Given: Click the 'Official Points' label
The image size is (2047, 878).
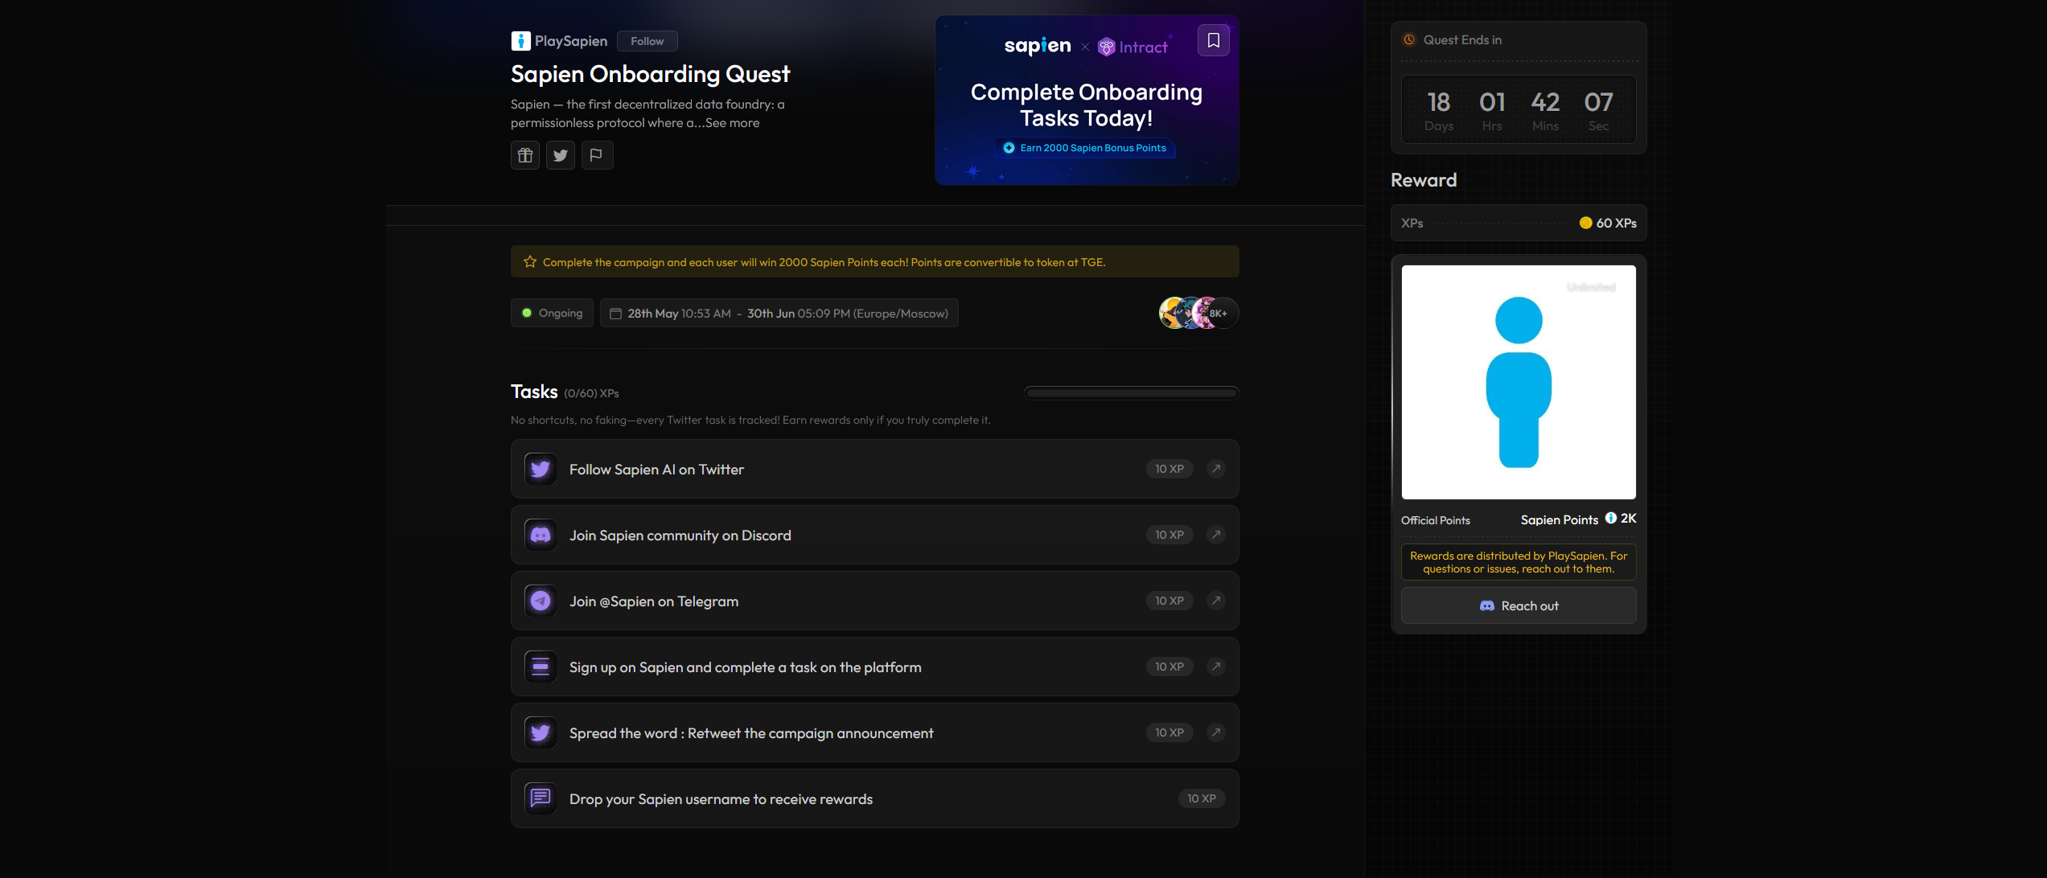Looking at the screenshot, I should click(x=1436, y=520).
